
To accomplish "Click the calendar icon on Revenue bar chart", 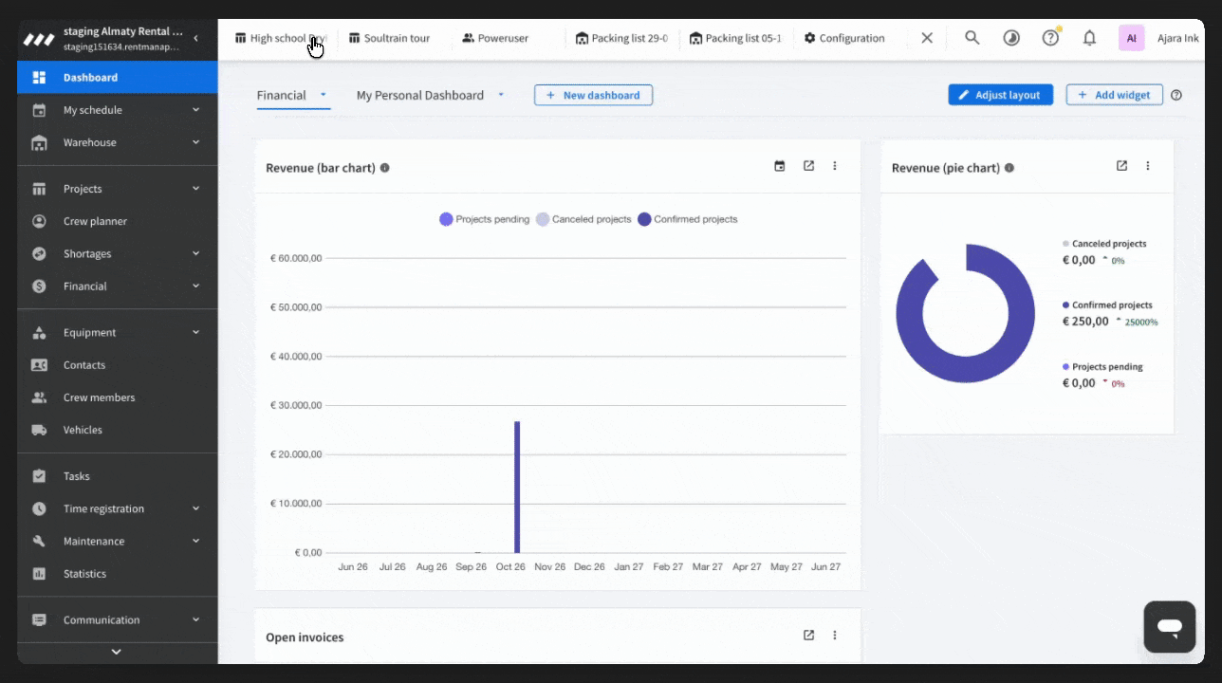I will point(780,166).
